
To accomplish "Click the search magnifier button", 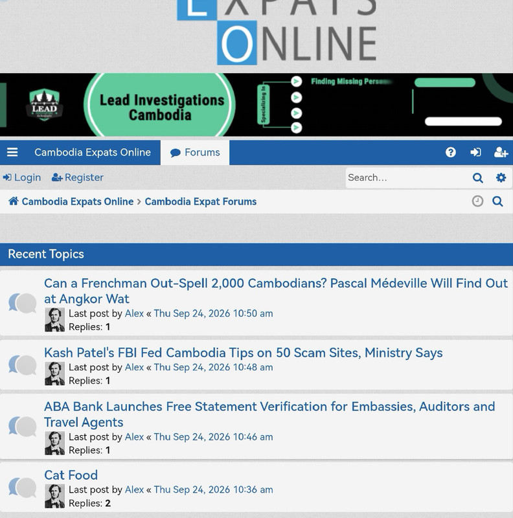I will (477, 177).
